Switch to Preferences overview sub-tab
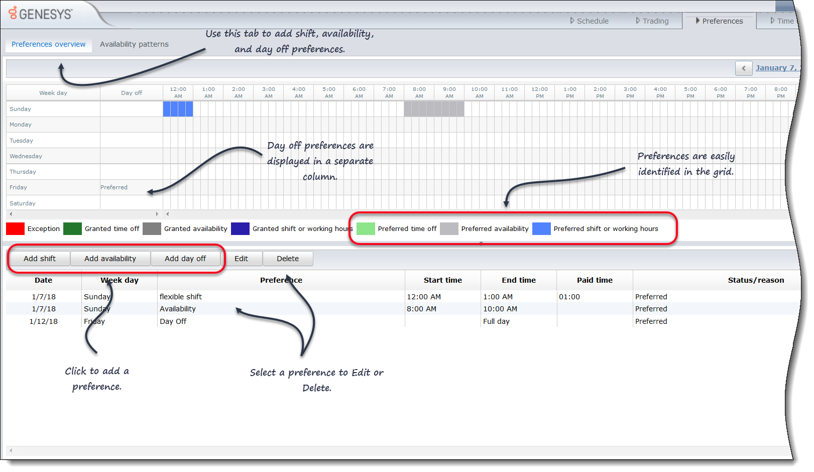 click(x=49, y=44)
